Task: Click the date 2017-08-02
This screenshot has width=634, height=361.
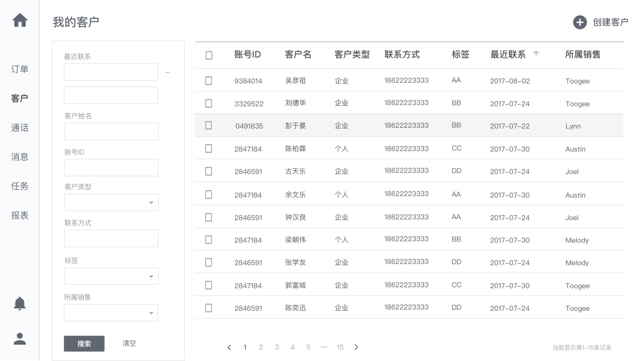Action: 510,81
